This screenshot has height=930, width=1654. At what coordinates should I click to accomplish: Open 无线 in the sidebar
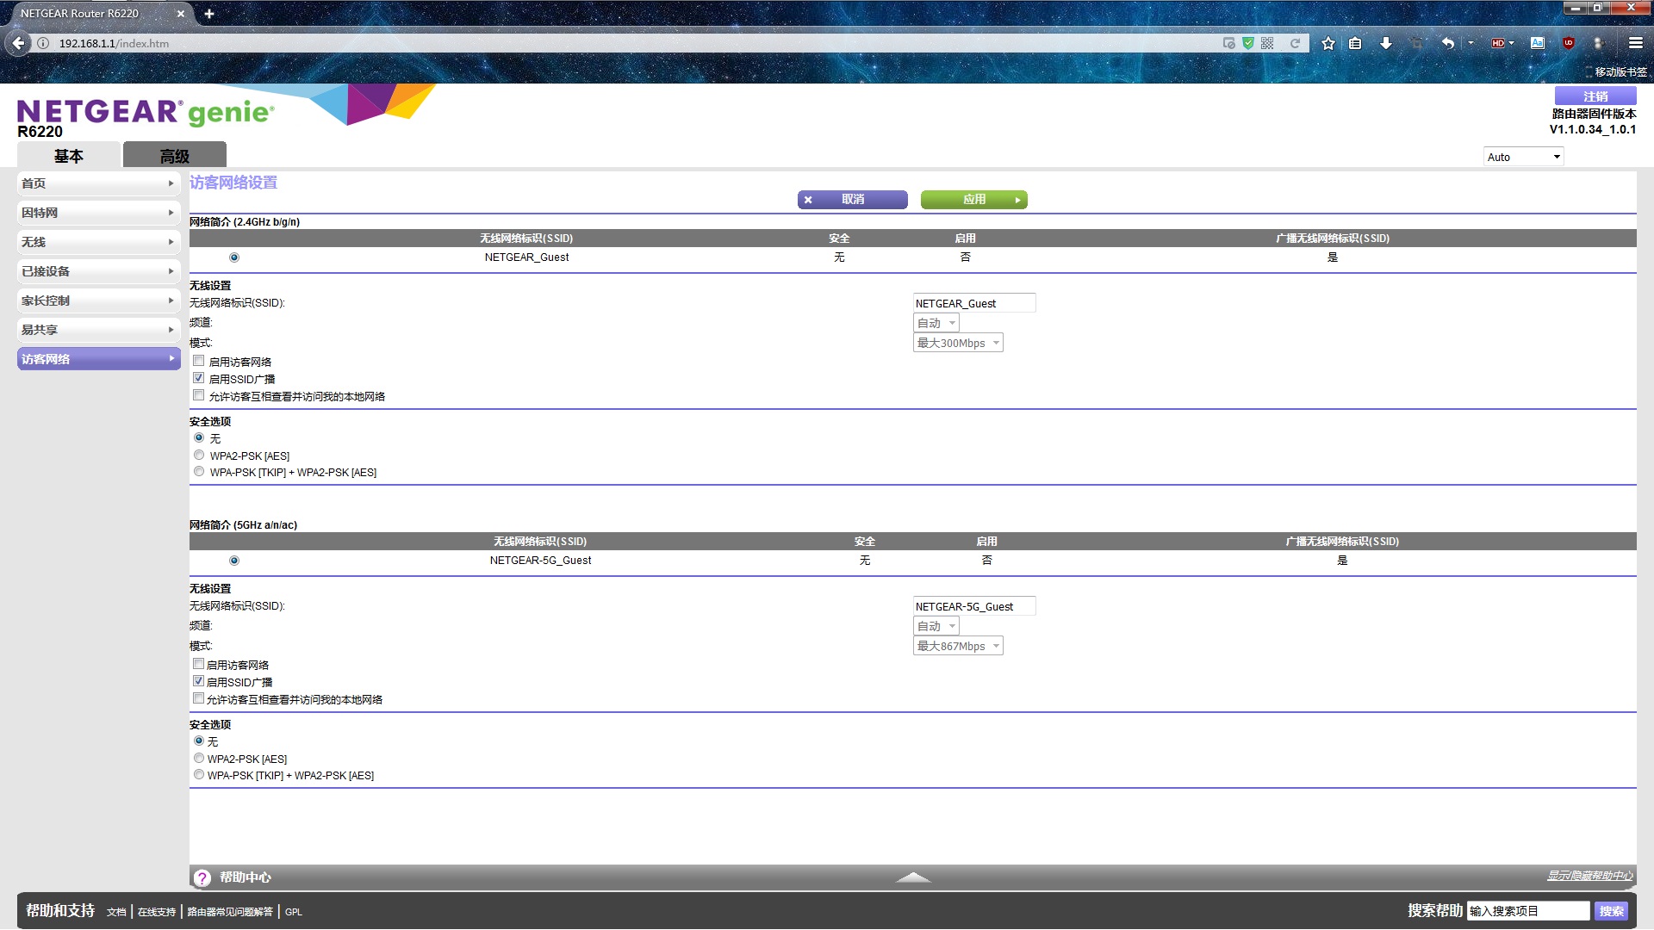pos(98,242)
